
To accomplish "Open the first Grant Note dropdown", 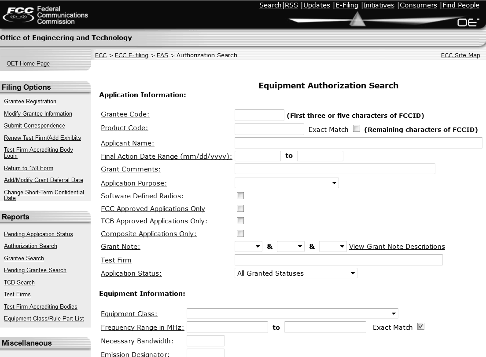I will [248, 247].
